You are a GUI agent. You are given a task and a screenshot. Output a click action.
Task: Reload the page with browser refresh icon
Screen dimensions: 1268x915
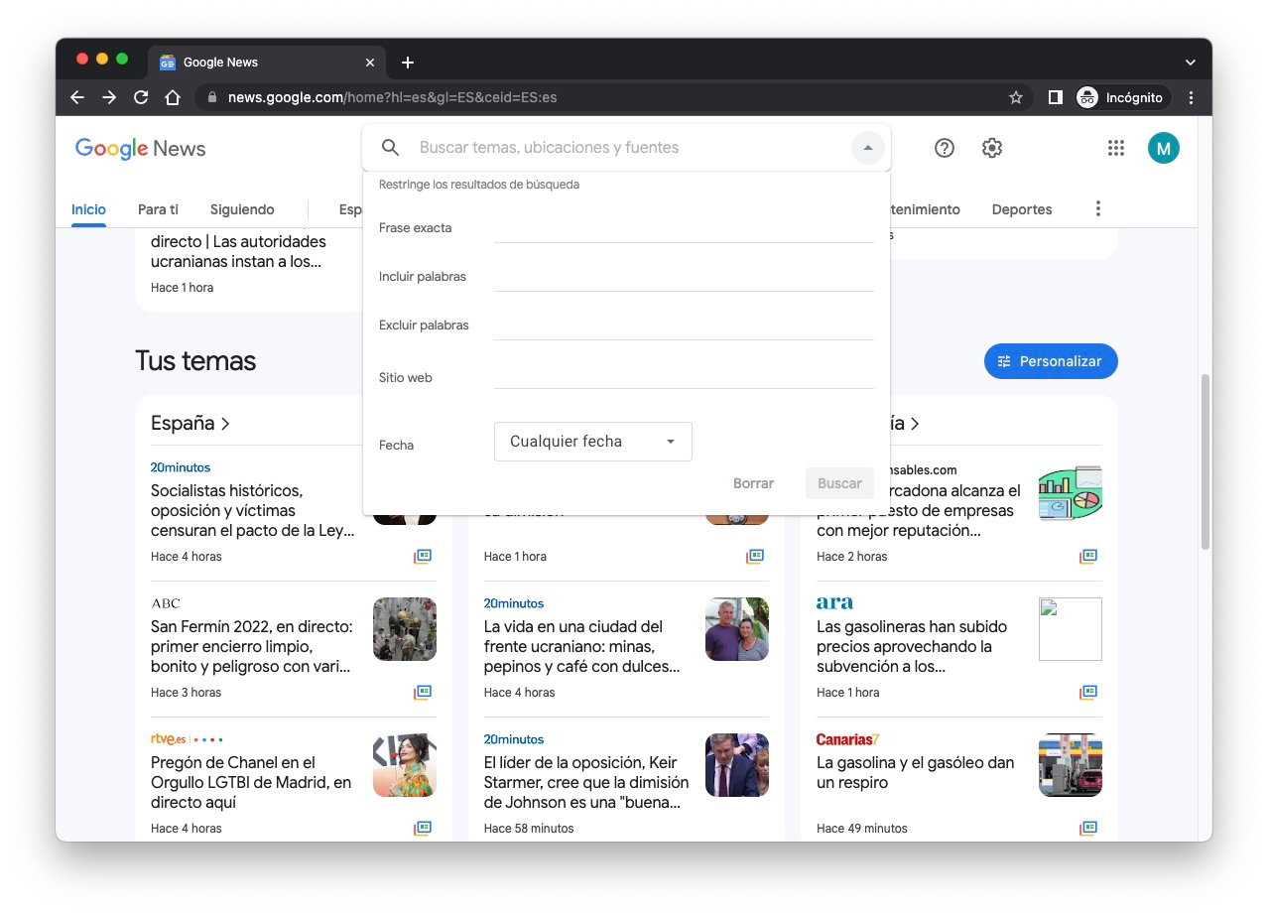(141, 97)
